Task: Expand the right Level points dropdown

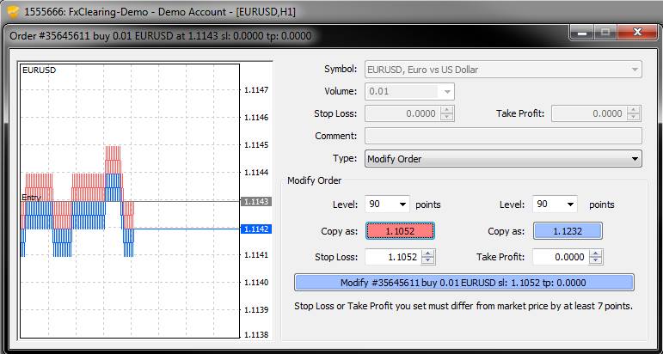Action: click(x=555, y=204)
